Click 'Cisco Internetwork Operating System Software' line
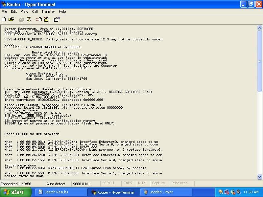This screenshot has width=263, height=197. tap(48, 89)
